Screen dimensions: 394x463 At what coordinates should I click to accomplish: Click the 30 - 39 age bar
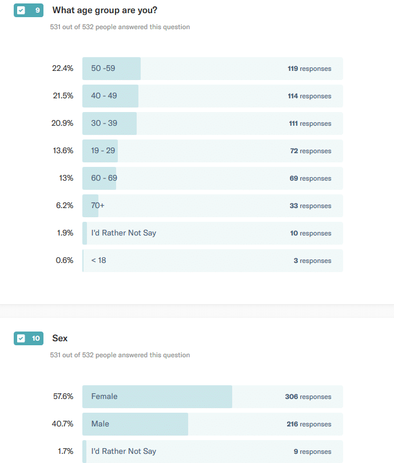tap(212, 123)
